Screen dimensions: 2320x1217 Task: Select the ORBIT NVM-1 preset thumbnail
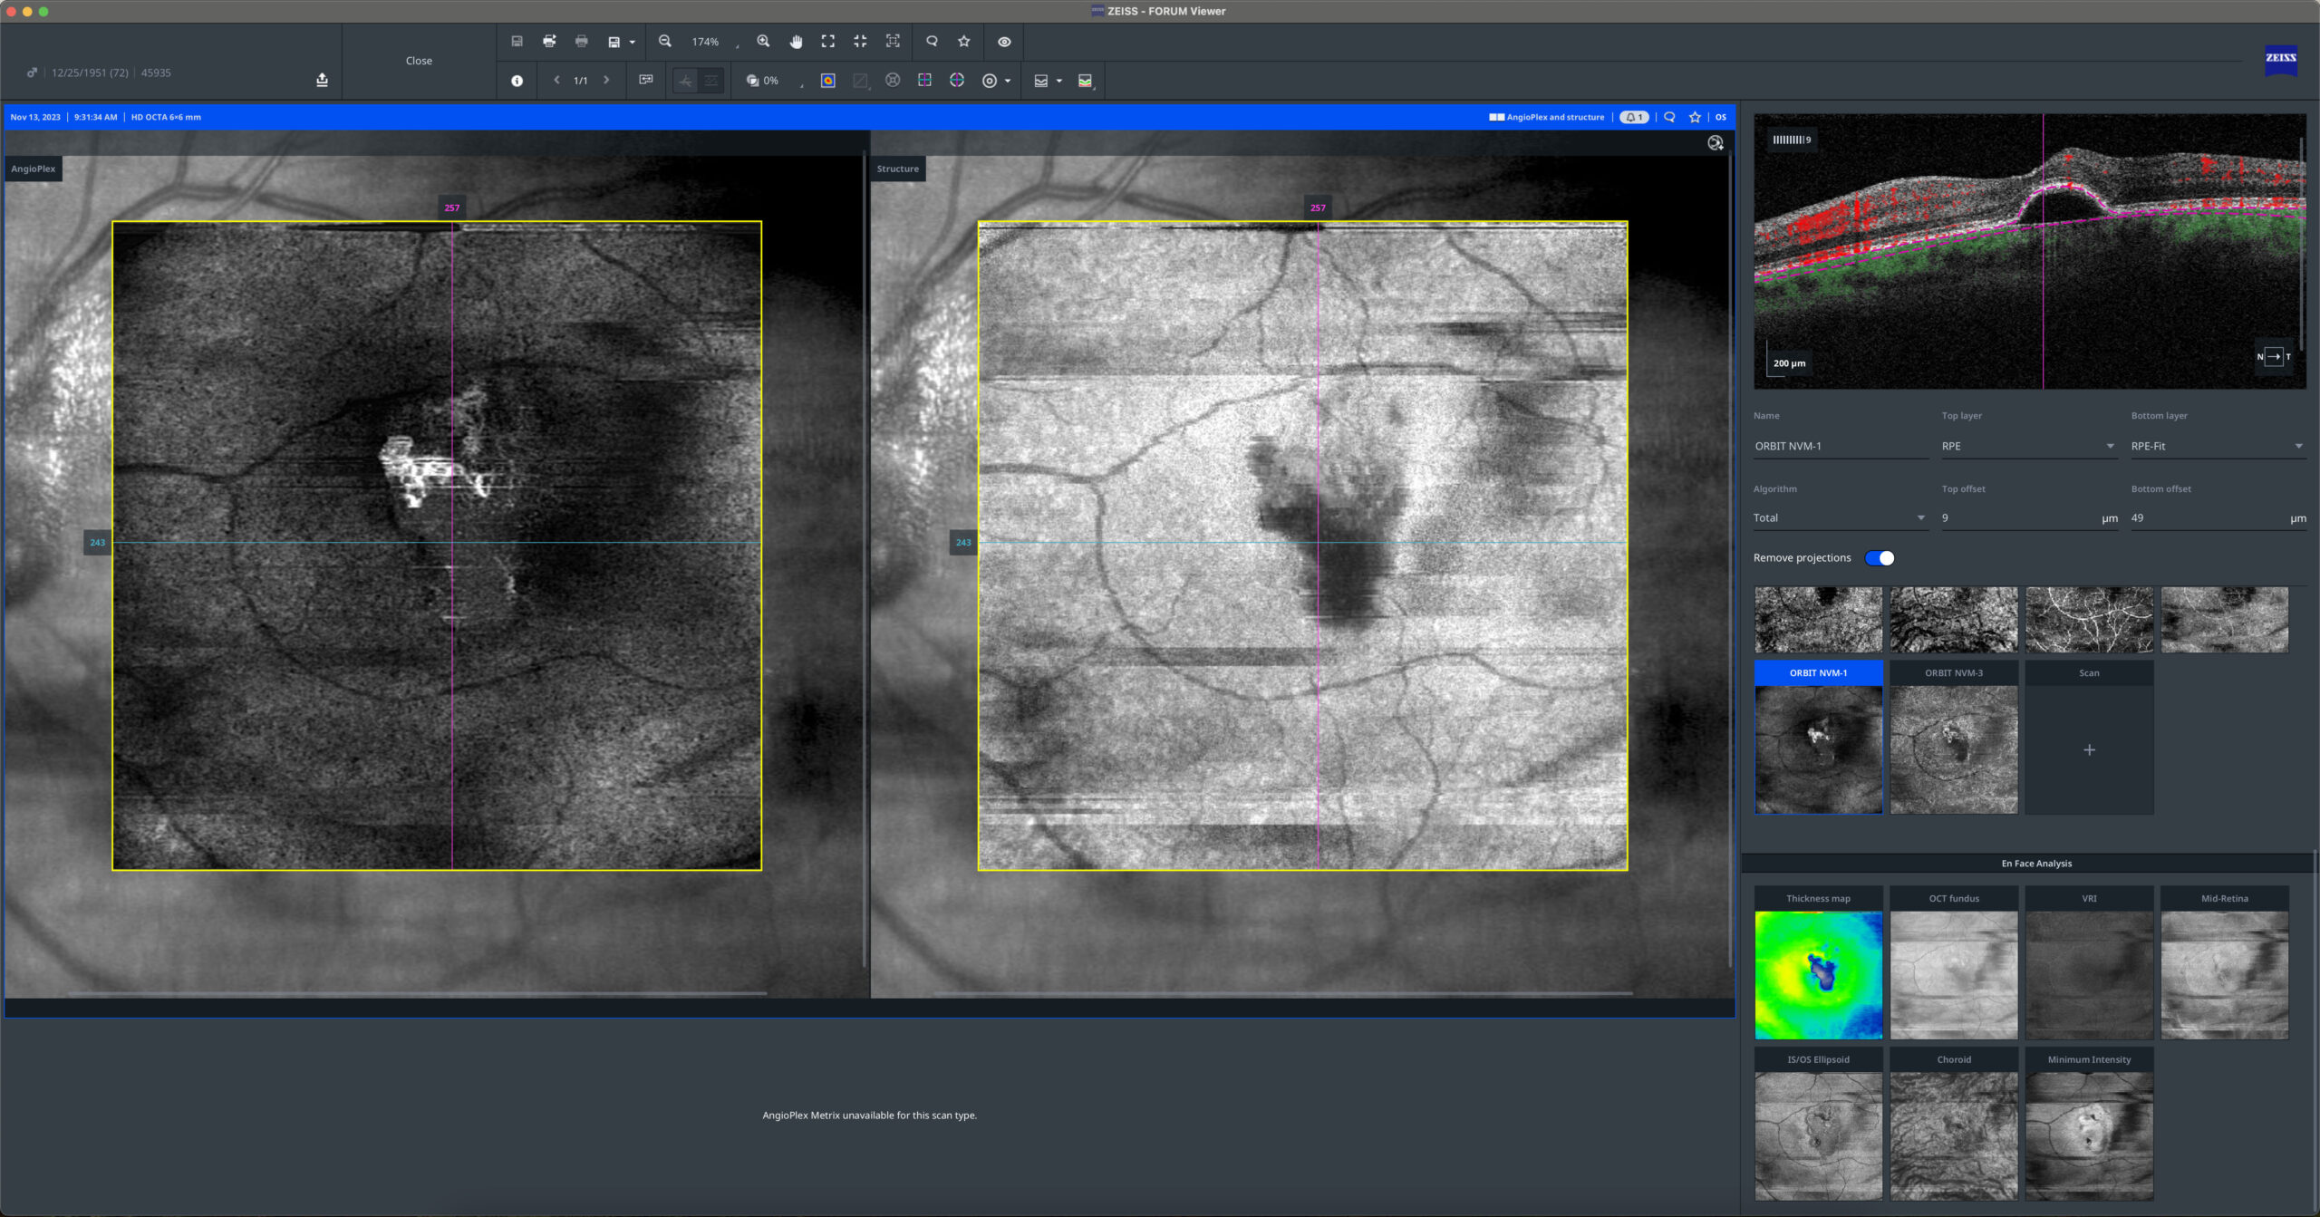pos(1818,737)
